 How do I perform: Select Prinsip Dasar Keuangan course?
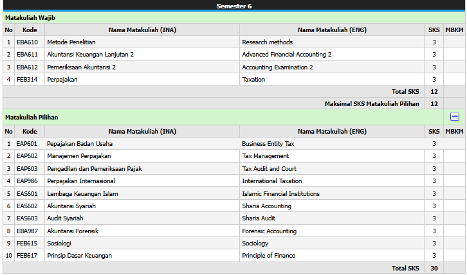pos(79,256)
